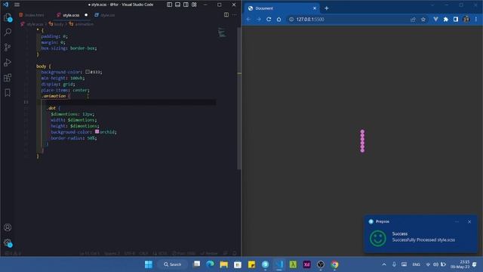Image resolution: width=483 pixels, height=272 pixels.
Task: Toggle the primary side bar layout icon
Action: point(169,5)
